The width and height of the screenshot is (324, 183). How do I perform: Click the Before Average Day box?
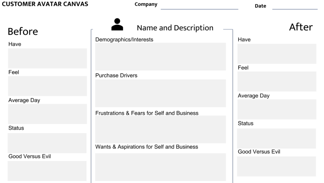(47, 114)
